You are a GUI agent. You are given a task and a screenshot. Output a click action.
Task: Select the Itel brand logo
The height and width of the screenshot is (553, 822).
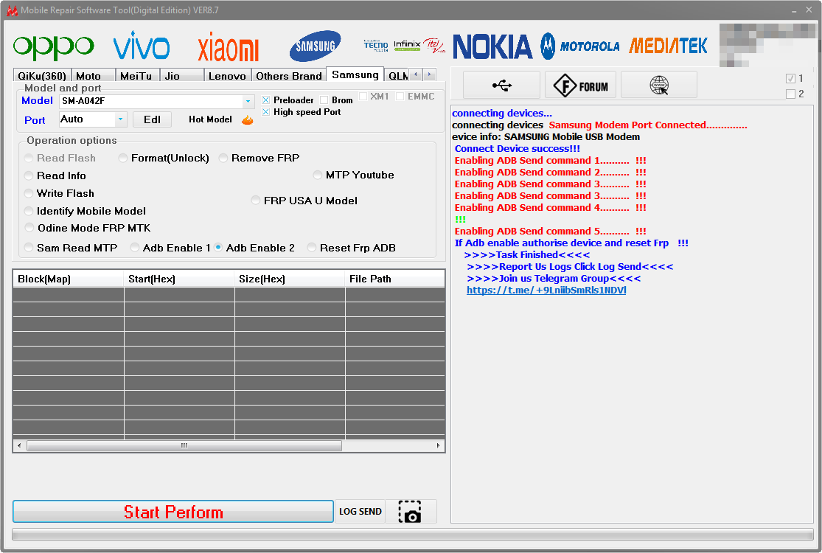click(433, 46)
